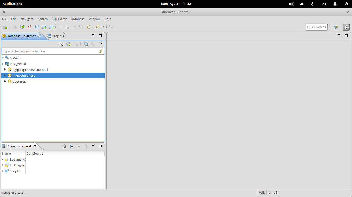Maximize the Project - General panel
Viewport: 352px width, 197px height.
100,146
